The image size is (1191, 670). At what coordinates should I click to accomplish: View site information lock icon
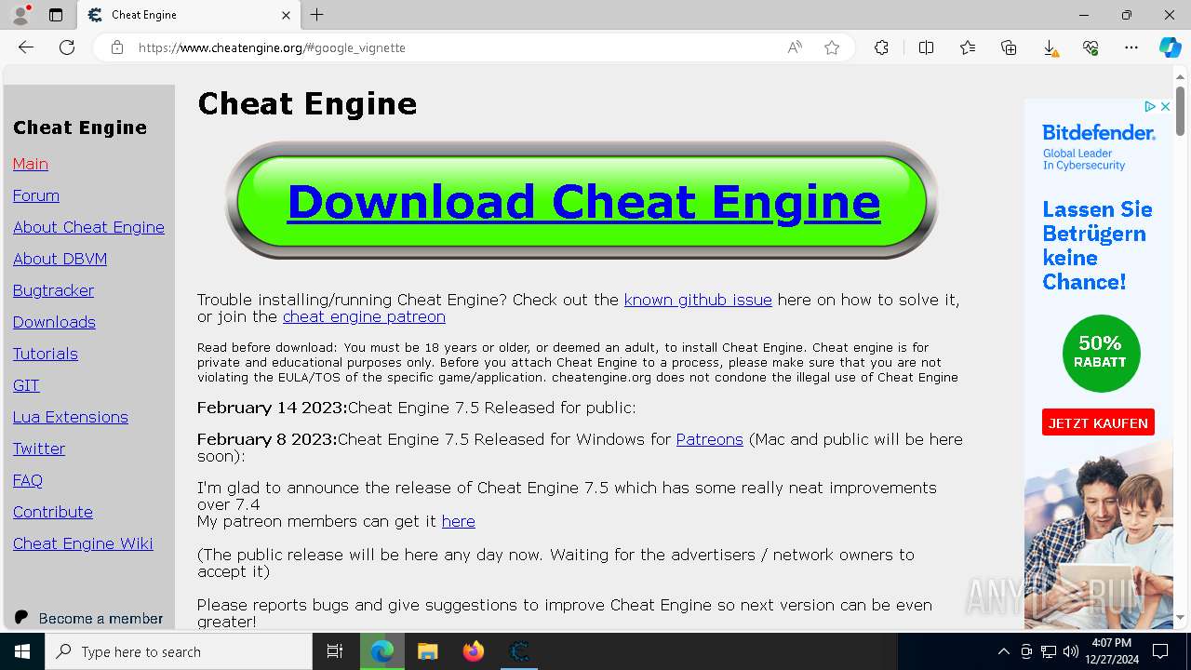pos(117,47)
